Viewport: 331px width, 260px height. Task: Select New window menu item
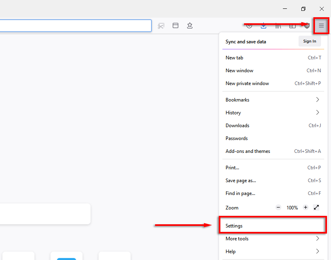[x=273, y=71]
